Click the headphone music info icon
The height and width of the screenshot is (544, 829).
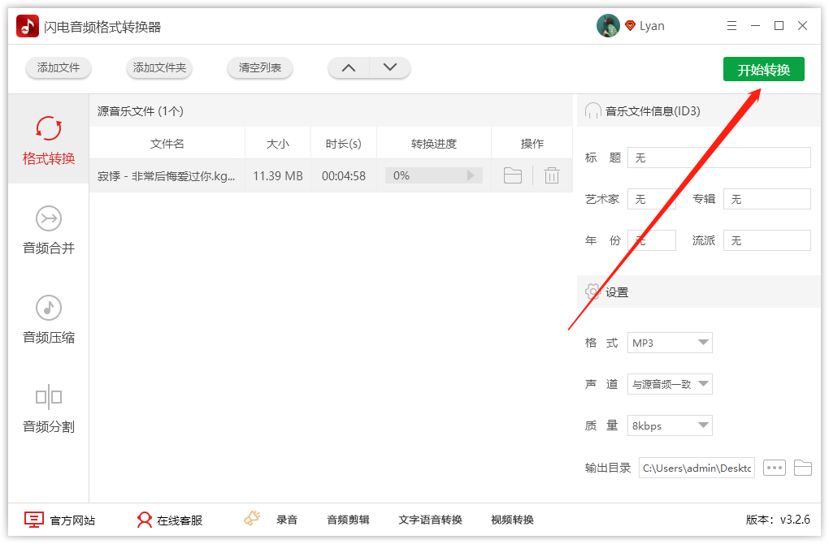(593, 111)
